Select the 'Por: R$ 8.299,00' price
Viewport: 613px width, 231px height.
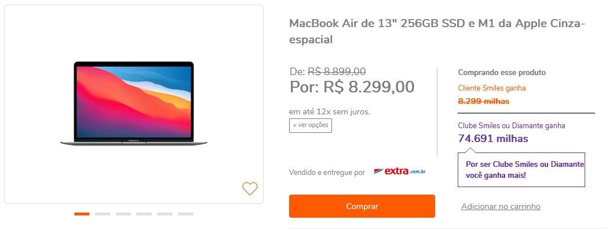point(352,87)
